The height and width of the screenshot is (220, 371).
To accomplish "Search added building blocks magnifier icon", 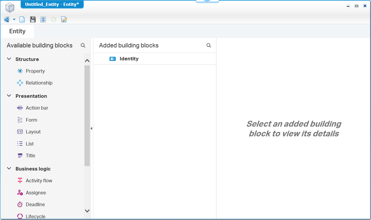I will pos(209,45).
